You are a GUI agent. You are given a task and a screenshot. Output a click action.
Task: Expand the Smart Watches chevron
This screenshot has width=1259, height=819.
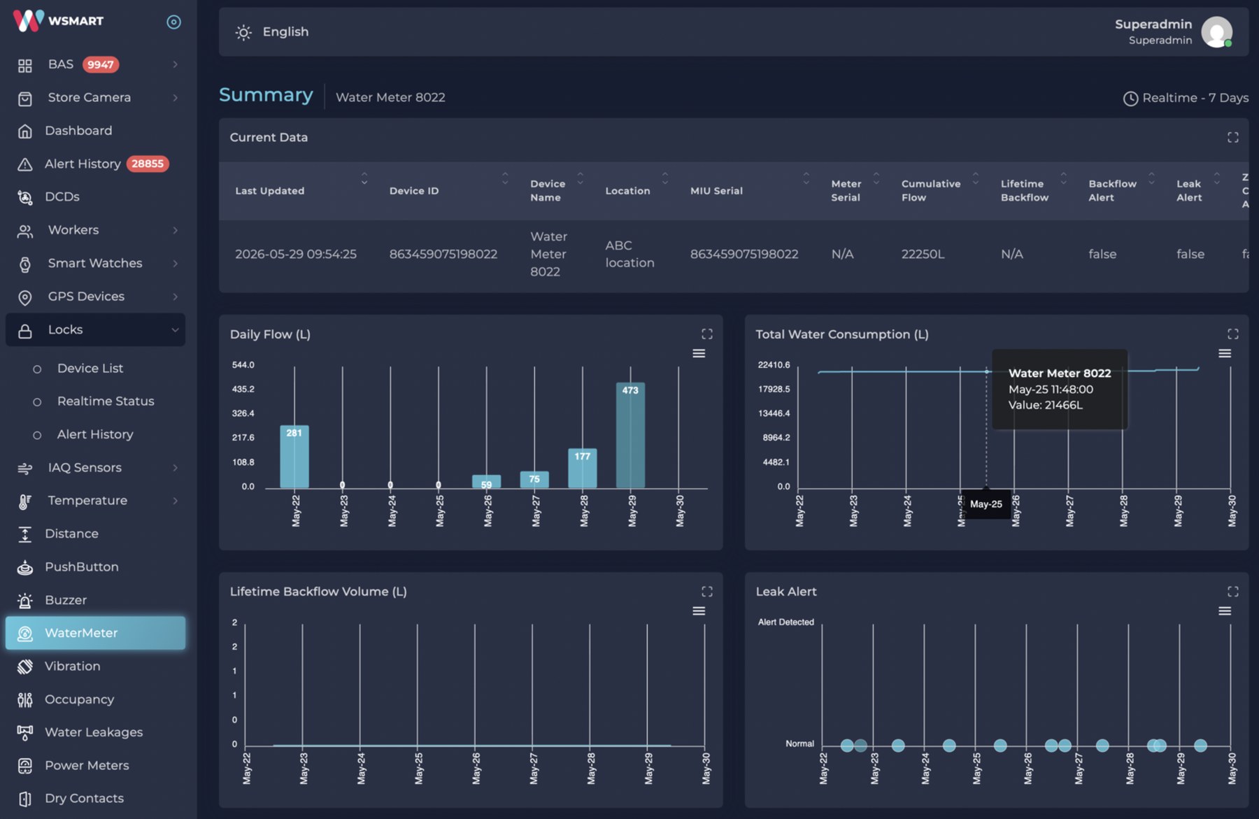(175, 264)
